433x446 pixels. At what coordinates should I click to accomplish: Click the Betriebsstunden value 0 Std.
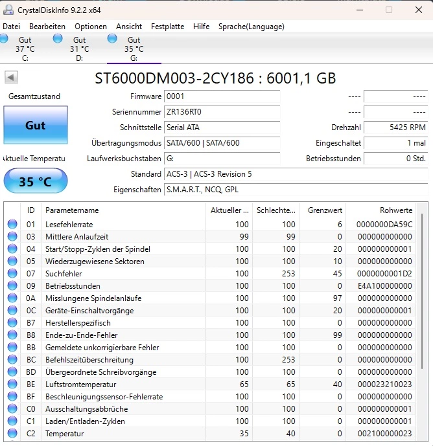(x=396, y=159)
